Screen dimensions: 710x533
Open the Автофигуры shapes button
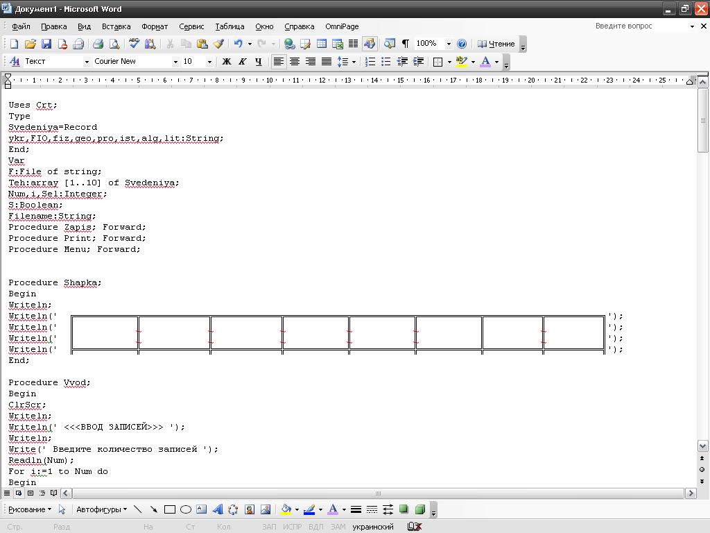coord(101,509)
